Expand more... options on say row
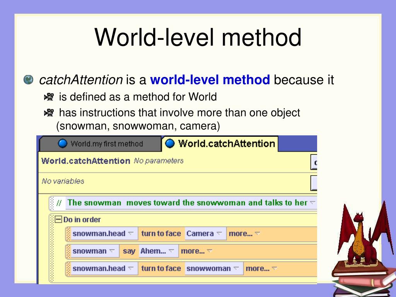The image size is (396, 297). (x=196, y=251)
